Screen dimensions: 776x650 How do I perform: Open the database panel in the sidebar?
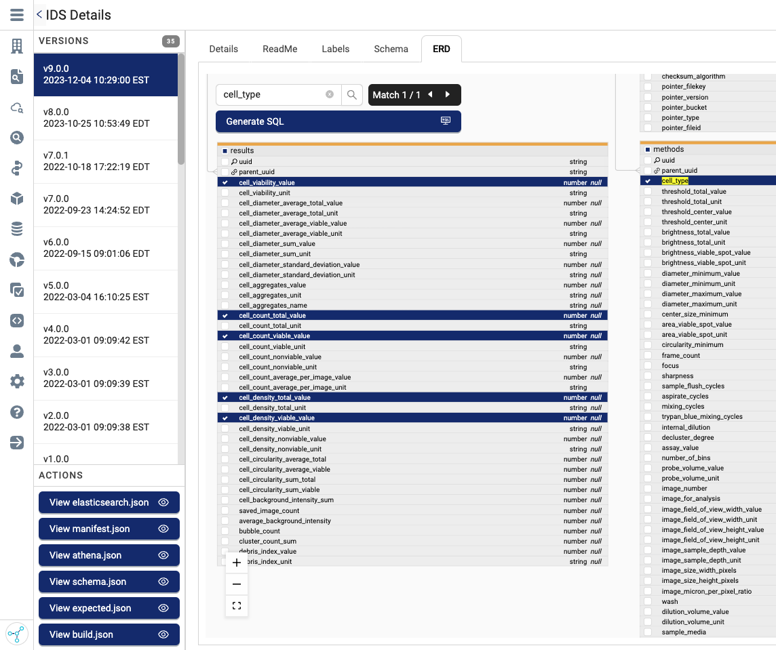(x=16, y=229)
